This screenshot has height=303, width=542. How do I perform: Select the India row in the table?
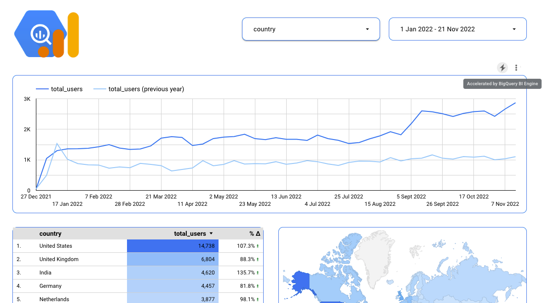click(x=45, y=273)
